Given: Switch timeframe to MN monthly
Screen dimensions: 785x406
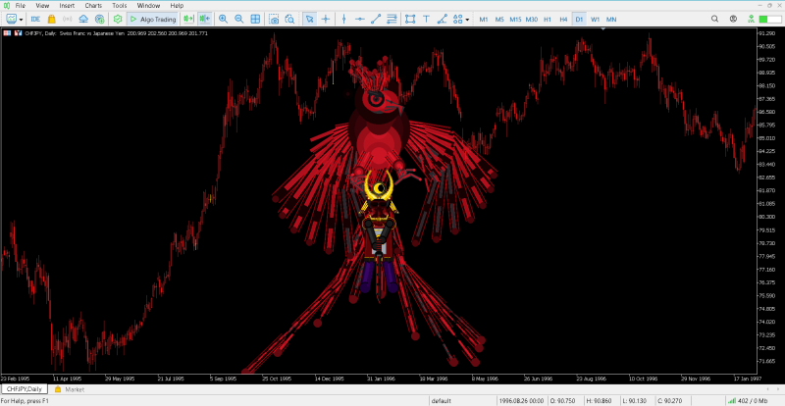Looking at the screenshot, I should [611, 20].
